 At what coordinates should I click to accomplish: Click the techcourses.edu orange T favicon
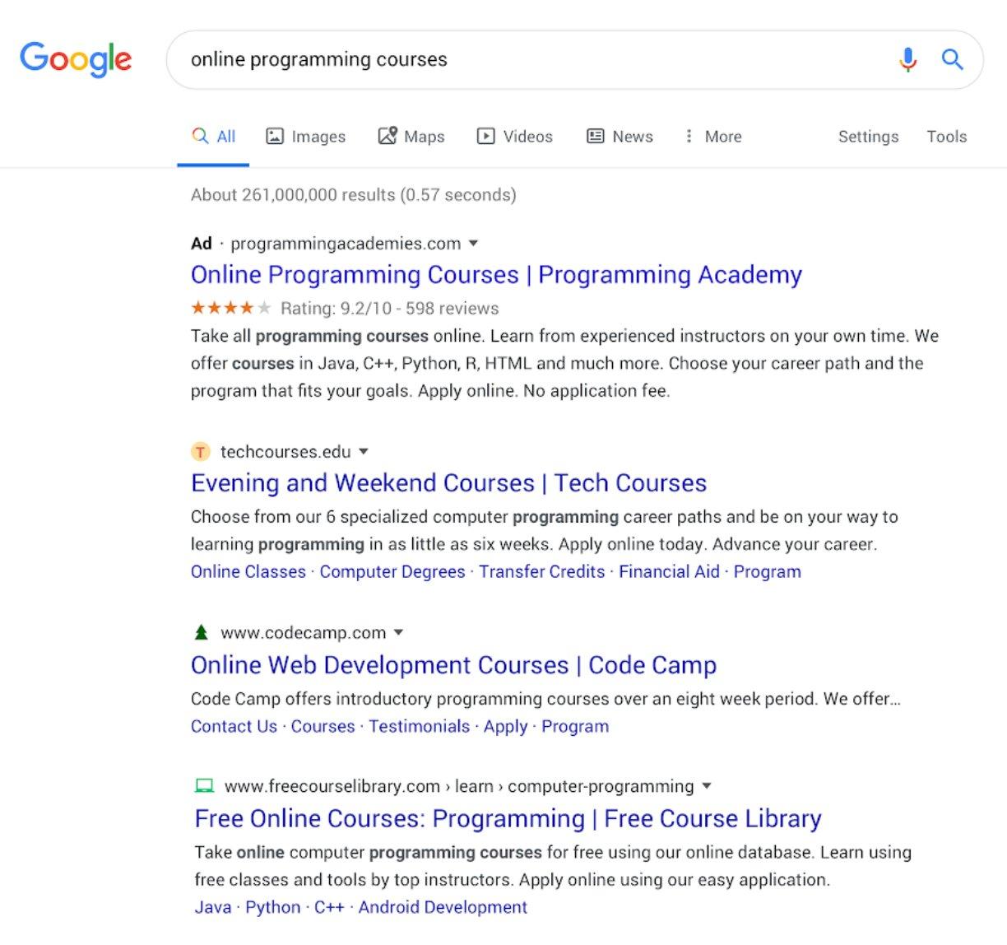click(x=200, y=452)
